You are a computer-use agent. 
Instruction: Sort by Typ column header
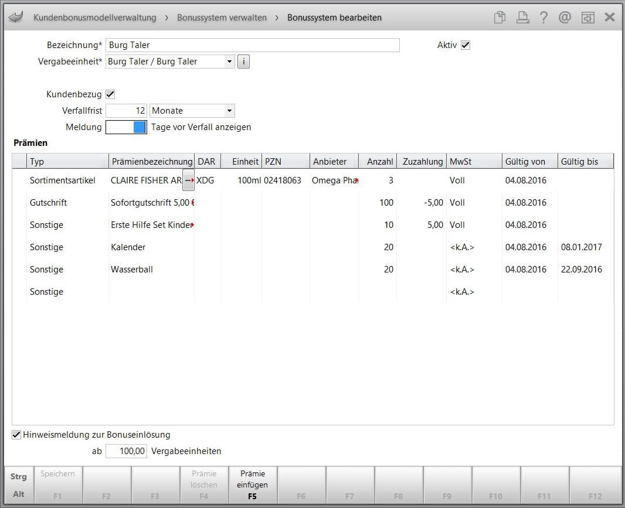(x=67, y=161)
